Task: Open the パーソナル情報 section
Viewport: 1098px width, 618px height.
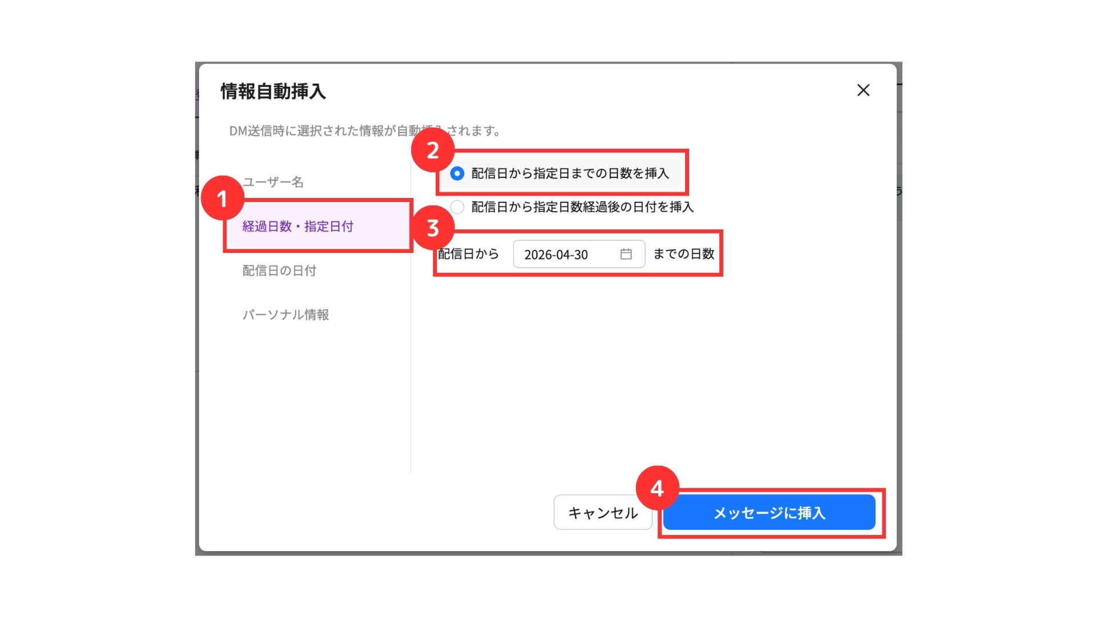Action: pos(285,315)
